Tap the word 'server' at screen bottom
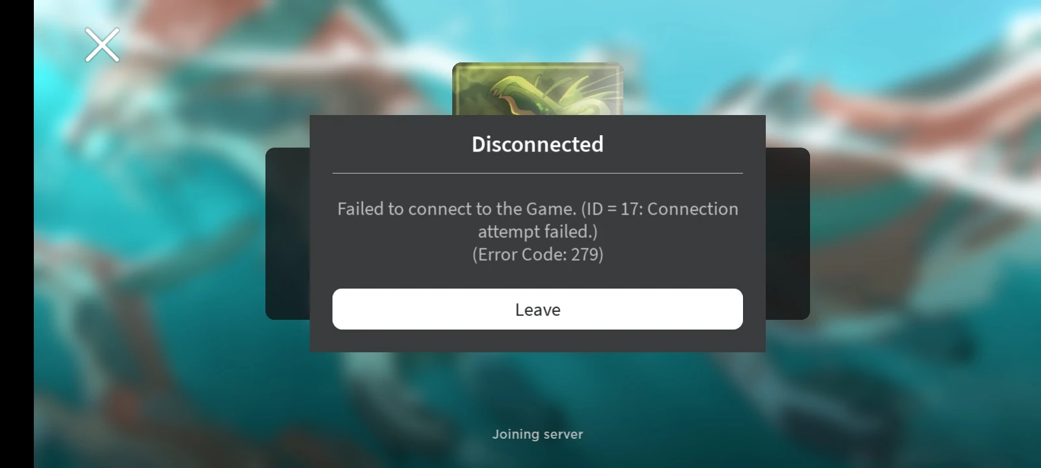The image size is (1041, 468). coord(563,434)
